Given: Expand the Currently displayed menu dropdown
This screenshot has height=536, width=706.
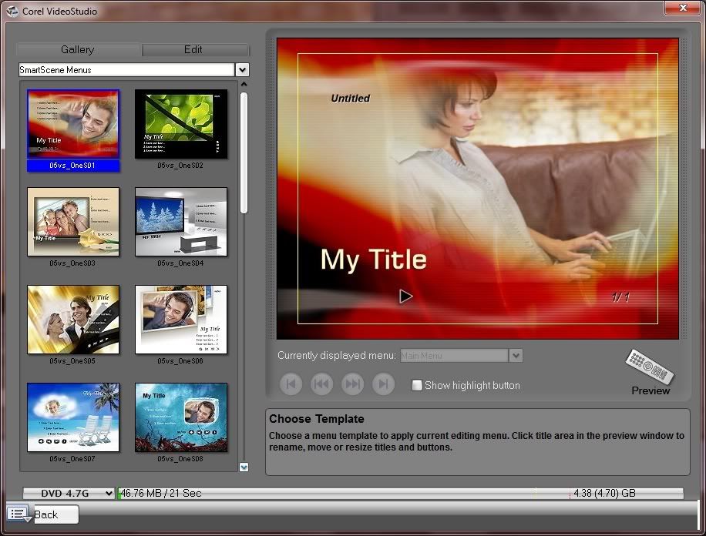Looking at the screenshot, I should coord(516,356).
